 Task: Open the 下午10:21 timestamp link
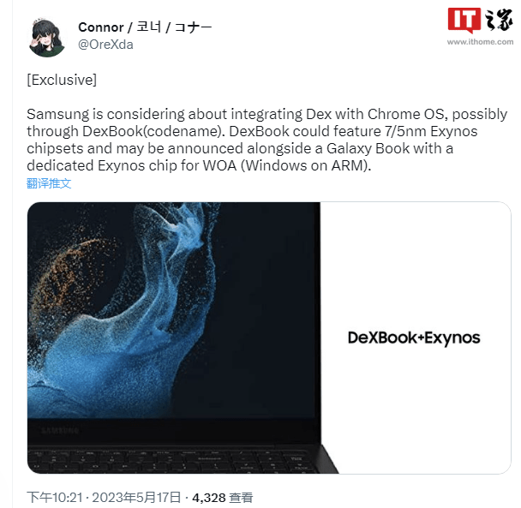coord(55,498)
